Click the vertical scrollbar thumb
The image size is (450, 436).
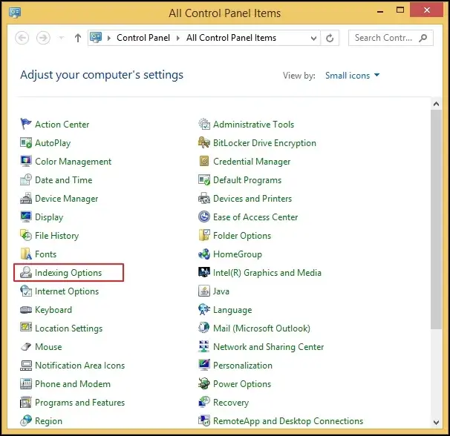click(436, 219)
